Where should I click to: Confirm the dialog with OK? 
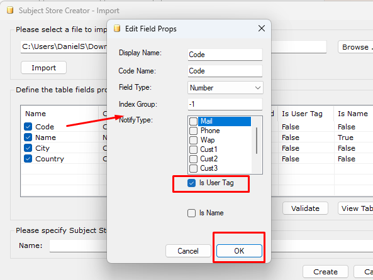[239, 250]
